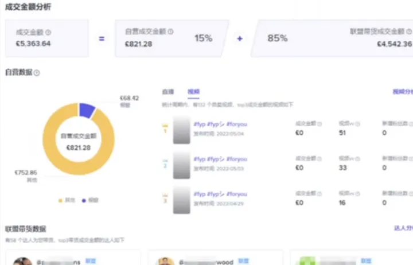413x265 pixels.
Task: Click the €4,542.36 affiliate amount
Action: tap(395, 44)
